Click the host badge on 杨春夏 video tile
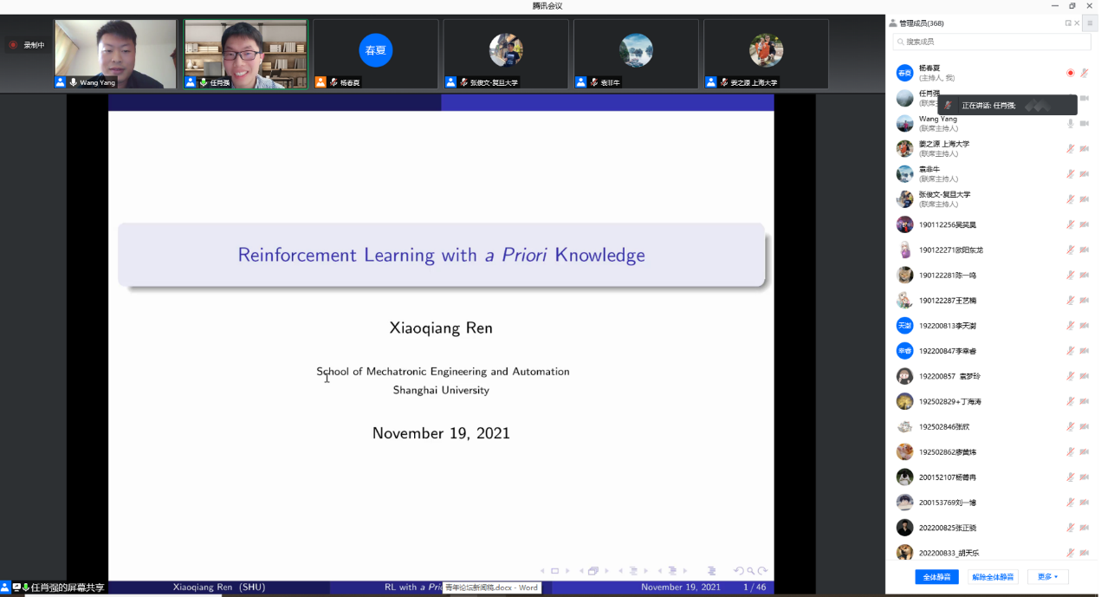 (321, 82)
